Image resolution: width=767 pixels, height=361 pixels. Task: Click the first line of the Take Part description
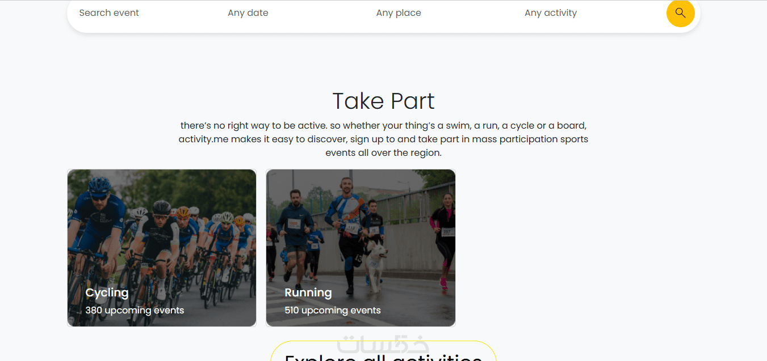click(383, 126)
